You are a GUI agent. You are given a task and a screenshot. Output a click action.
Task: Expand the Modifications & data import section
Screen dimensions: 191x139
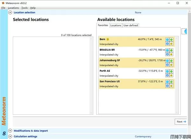pyautogui.click(x=10, y=131)
